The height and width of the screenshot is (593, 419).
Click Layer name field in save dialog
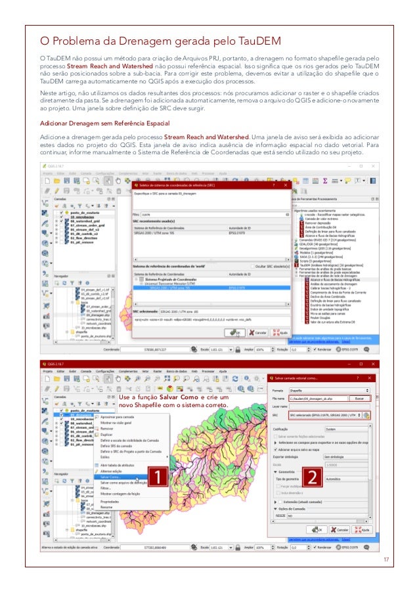point(329,406)
